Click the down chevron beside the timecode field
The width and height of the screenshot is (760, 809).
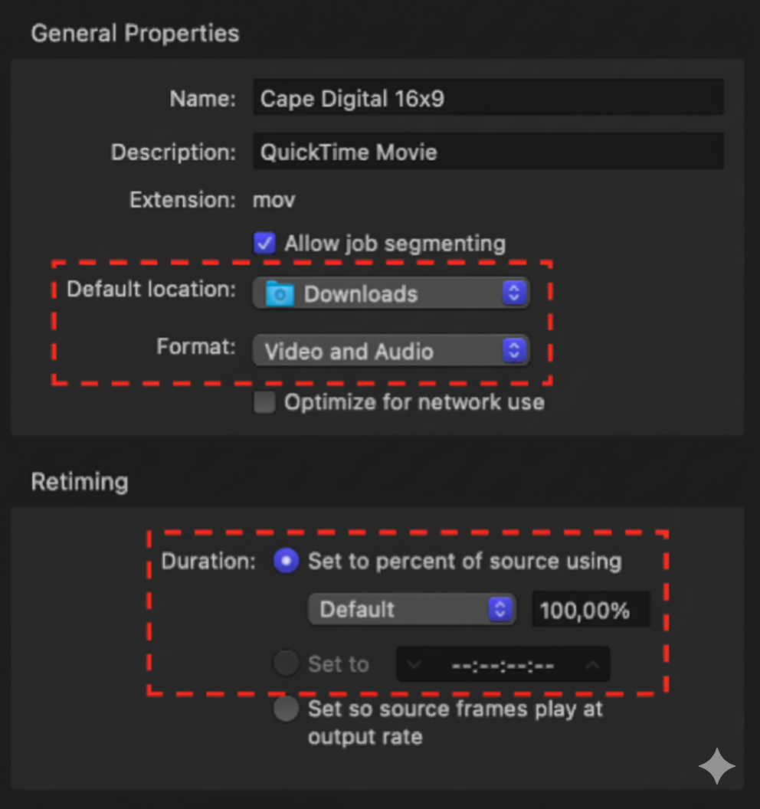click(414, 664)
